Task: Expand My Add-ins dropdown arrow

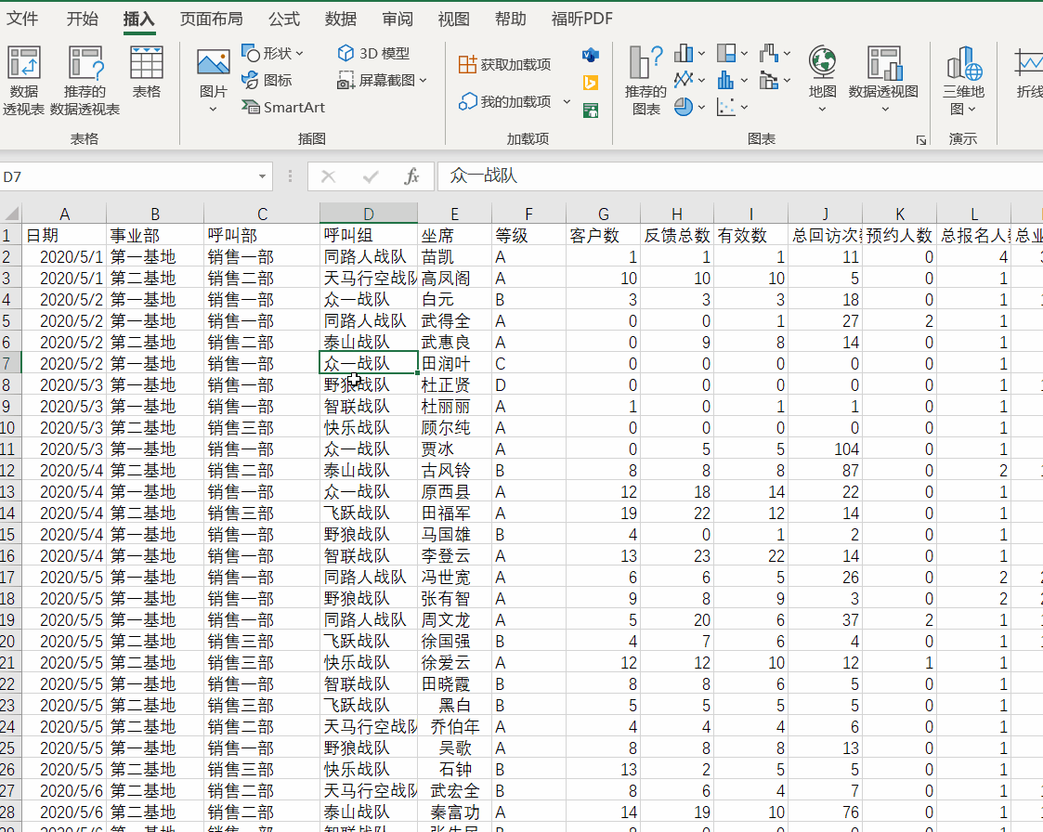Action: click(x=567, y=102)
